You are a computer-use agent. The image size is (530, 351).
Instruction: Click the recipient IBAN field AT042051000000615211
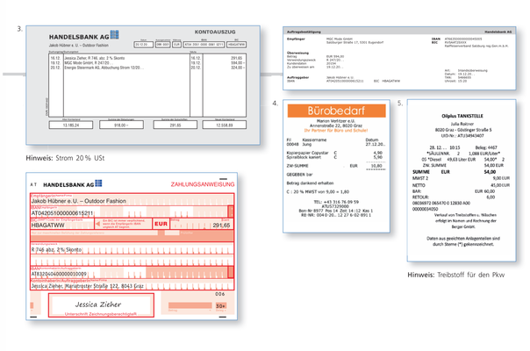132,211
